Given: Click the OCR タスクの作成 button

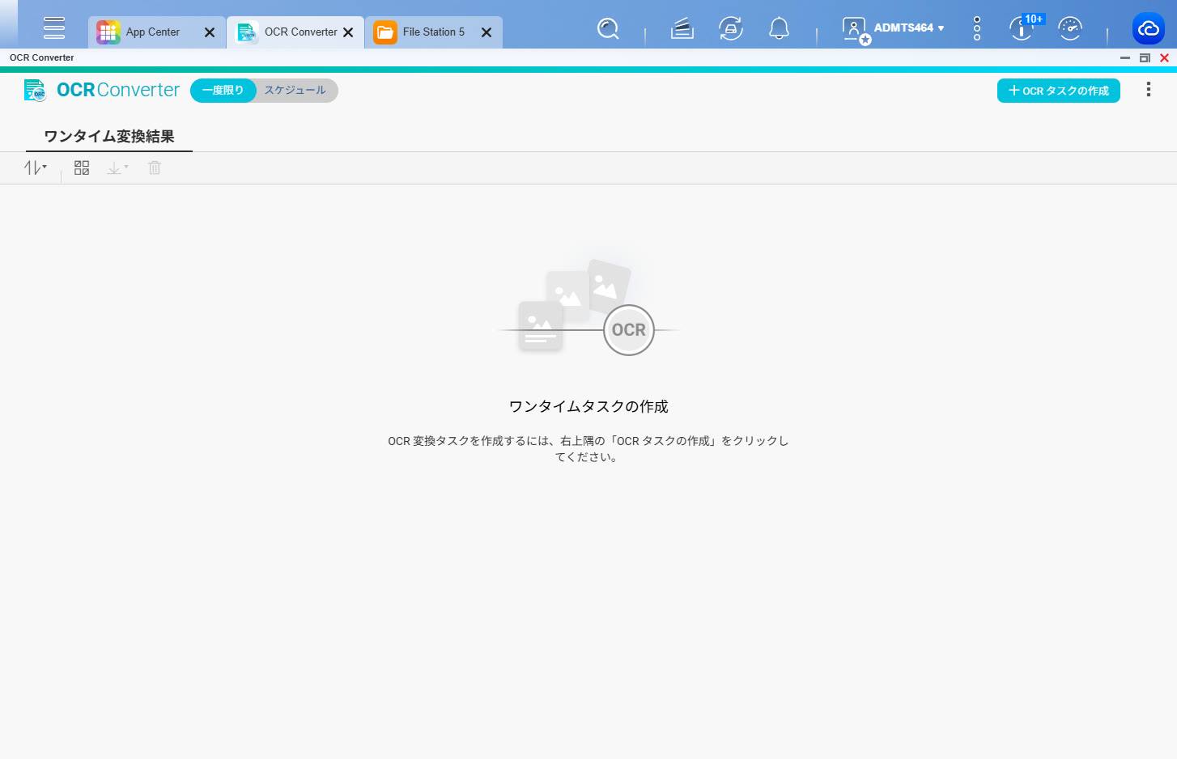Looking at the screenshot, I should [1058, 91].
